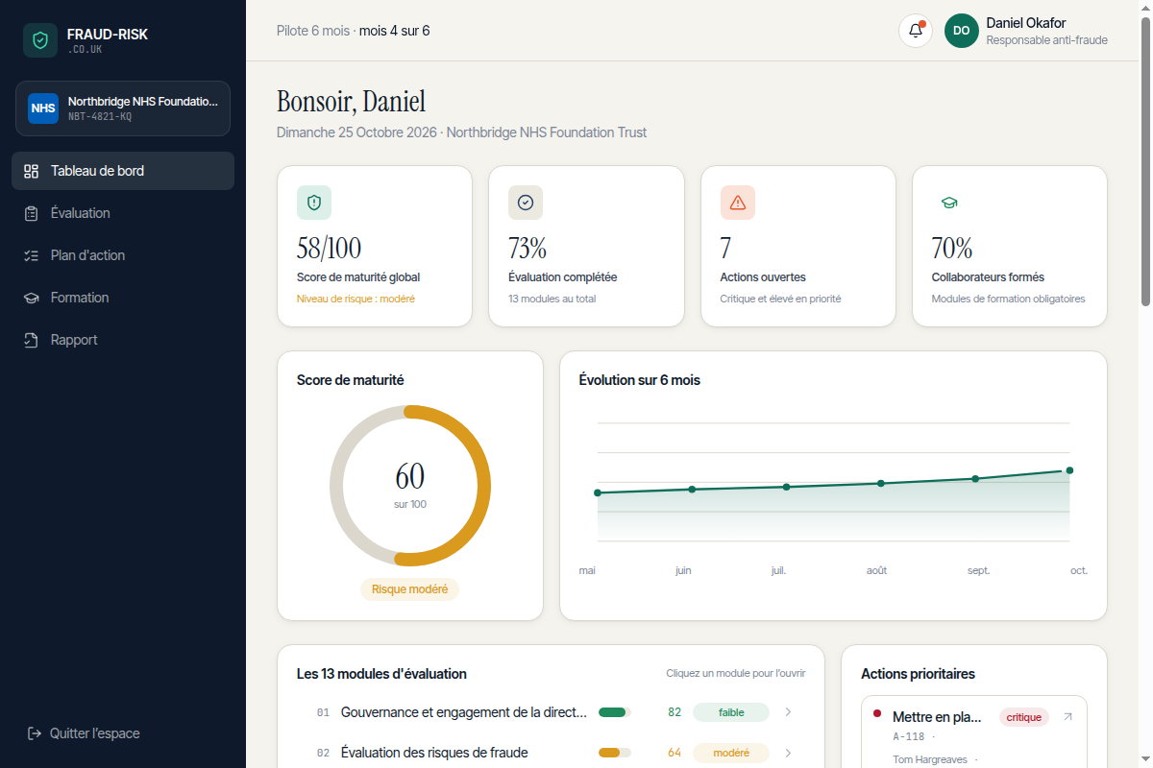The image size is (1153, 768).
Task: Click Quitter l'espace link
Action: click(84, 733)
